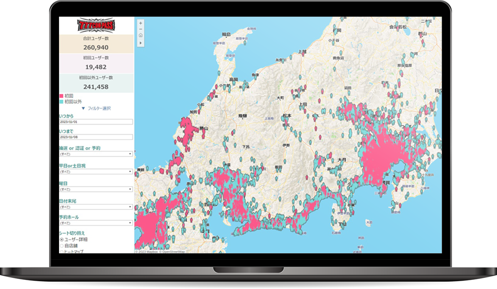Open the 日付末尾 dropdown

(96, 207)
